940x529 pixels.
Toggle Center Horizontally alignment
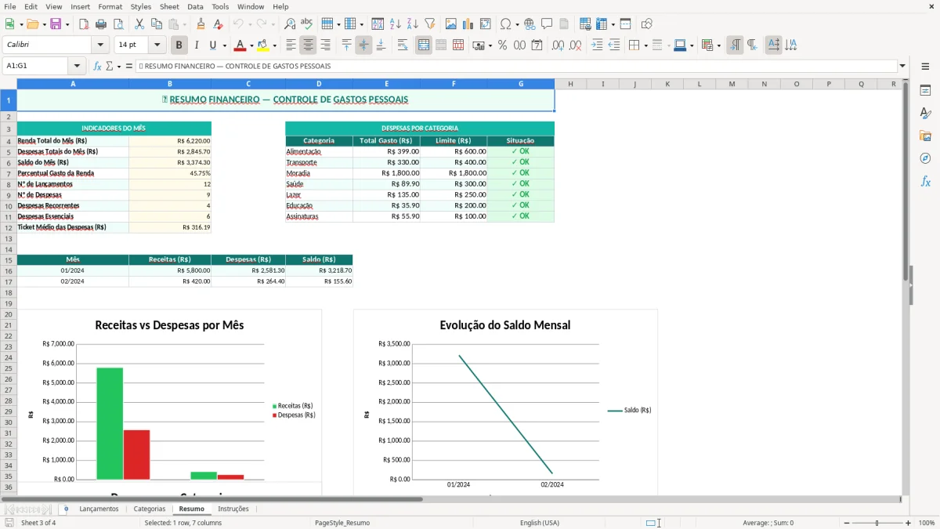(308, 45)
